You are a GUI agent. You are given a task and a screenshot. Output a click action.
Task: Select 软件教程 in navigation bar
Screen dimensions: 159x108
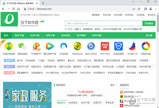pyautogui.click(x=81, y=35)
